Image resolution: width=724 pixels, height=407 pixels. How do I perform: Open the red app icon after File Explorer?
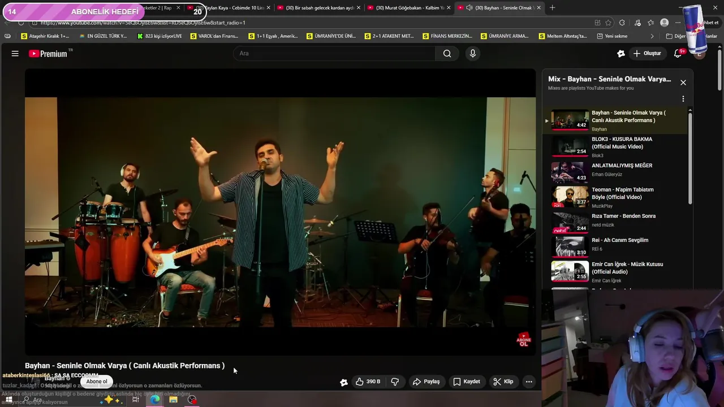coord(192,400)
